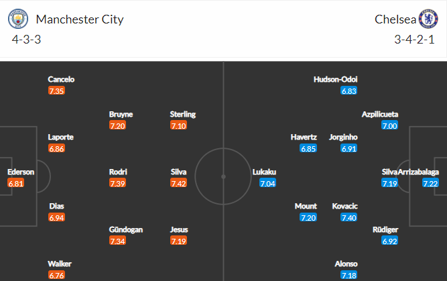Click Rüdiger player name
The height and width of the screenshot is (281, 447).
pos(385,229)
